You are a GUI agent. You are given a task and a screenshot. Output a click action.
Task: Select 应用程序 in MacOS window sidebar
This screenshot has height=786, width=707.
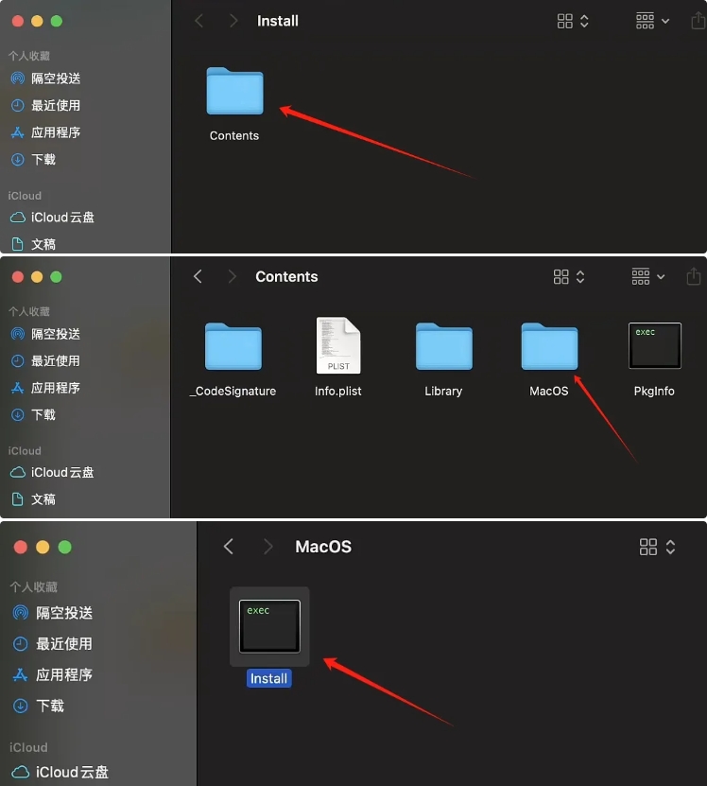point(53,674)
